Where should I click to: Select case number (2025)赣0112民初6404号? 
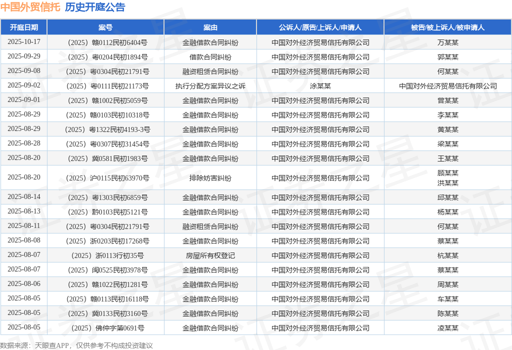pos(107,42)
